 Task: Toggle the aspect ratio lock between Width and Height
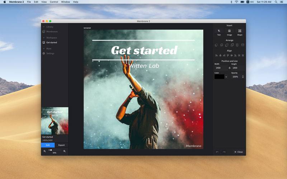coord(230,68)
